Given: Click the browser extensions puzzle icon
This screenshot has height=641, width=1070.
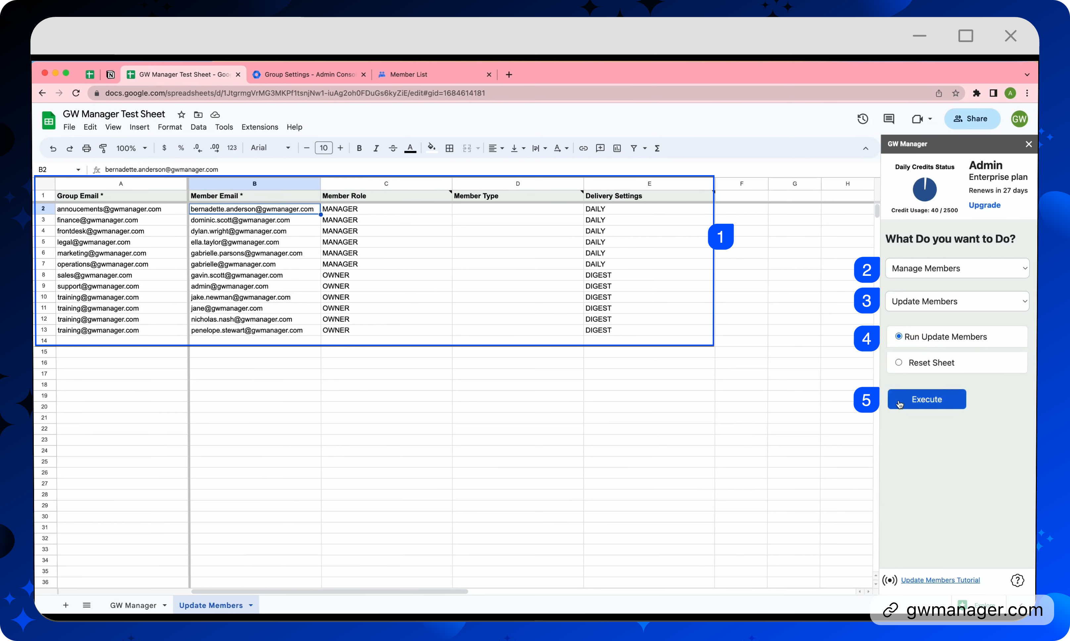Looking at the screenshot, I should point(977,93).
